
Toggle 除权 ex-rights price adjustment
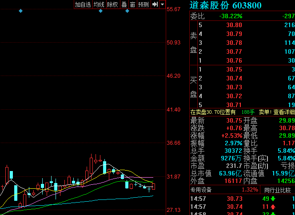(x=113, y=4)
